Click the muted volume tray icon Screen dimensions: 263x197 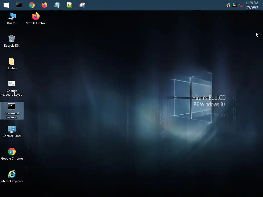(x=240, y=5)
